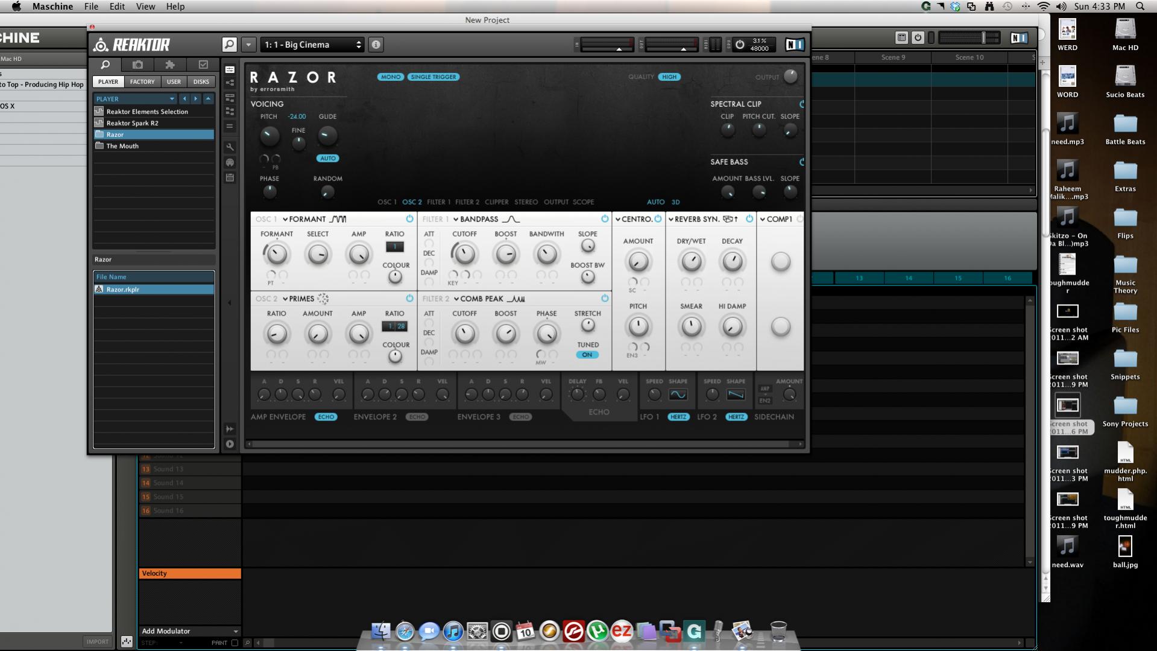Open the Reaktor browser search icon
The width and height of the screenshot is (1157, 651).
[106, 65]
